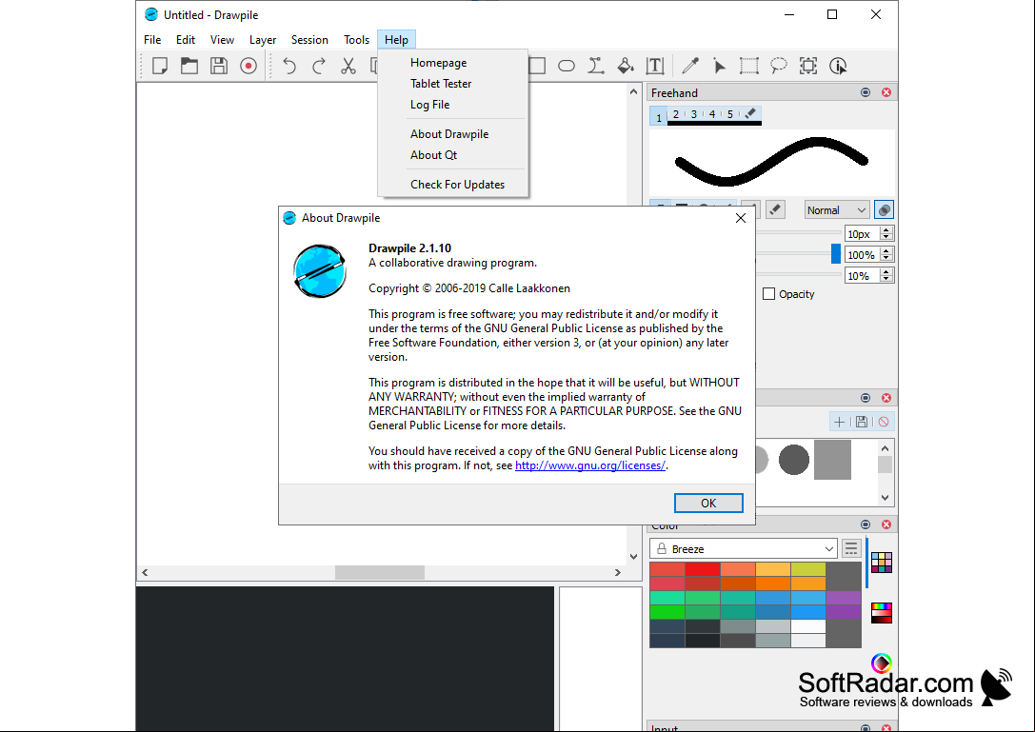
Task: Select brush slot 4
Action: 712,114
